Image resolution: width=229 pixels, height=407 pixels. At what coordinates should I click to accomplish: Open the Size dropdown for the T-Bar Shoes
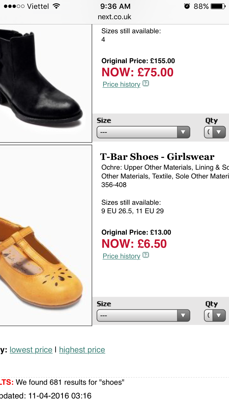[144, 315]
